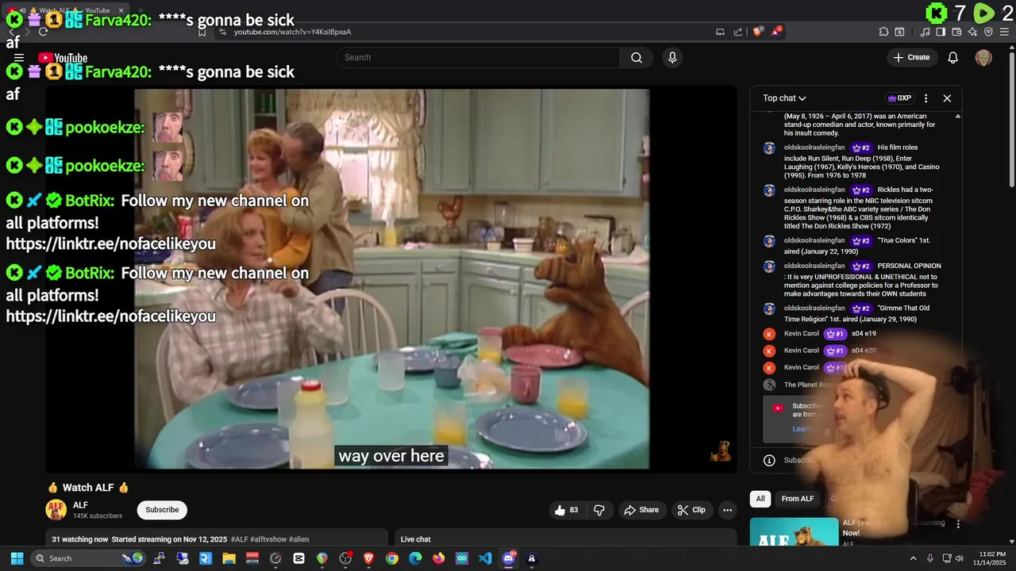Select the From ALF filter chip
This screenshot has height=571, width=1016.
798,499
